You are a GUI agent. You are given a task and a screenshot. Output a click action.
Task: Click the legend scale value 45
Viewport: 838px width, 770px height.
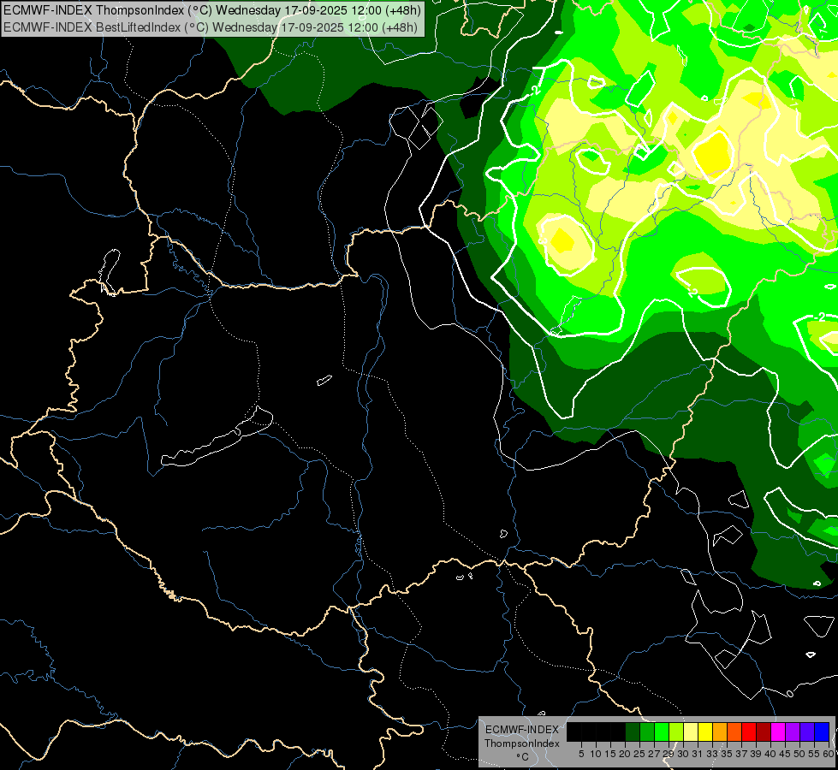pyautogui.click(x=785, y=754)
